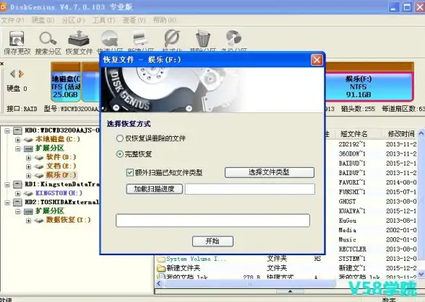Screen dimensions: 425x302
Task: Select the 仅恢复误删除的文件 radio option
Action: [119, 138]
